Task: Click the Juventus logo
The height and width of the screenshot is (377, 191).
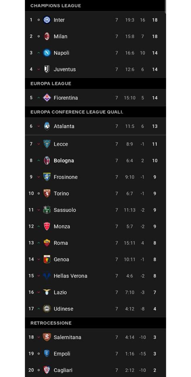Action: pos(47,69)
